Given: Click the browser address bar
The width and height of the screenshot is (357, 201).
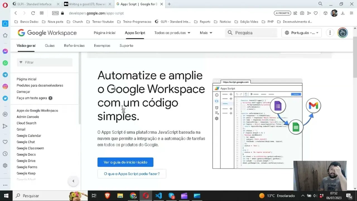Looking at the screenshot, I should coord(167,13).
